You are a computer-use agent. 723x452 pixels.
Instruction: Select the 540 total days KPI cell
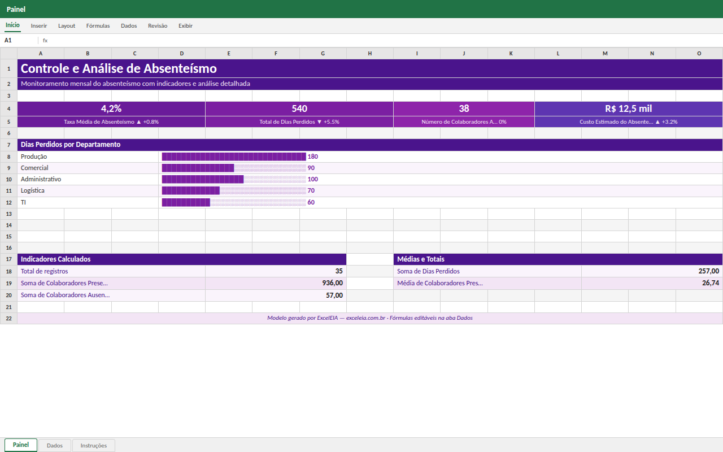click(x=299, y=109)
